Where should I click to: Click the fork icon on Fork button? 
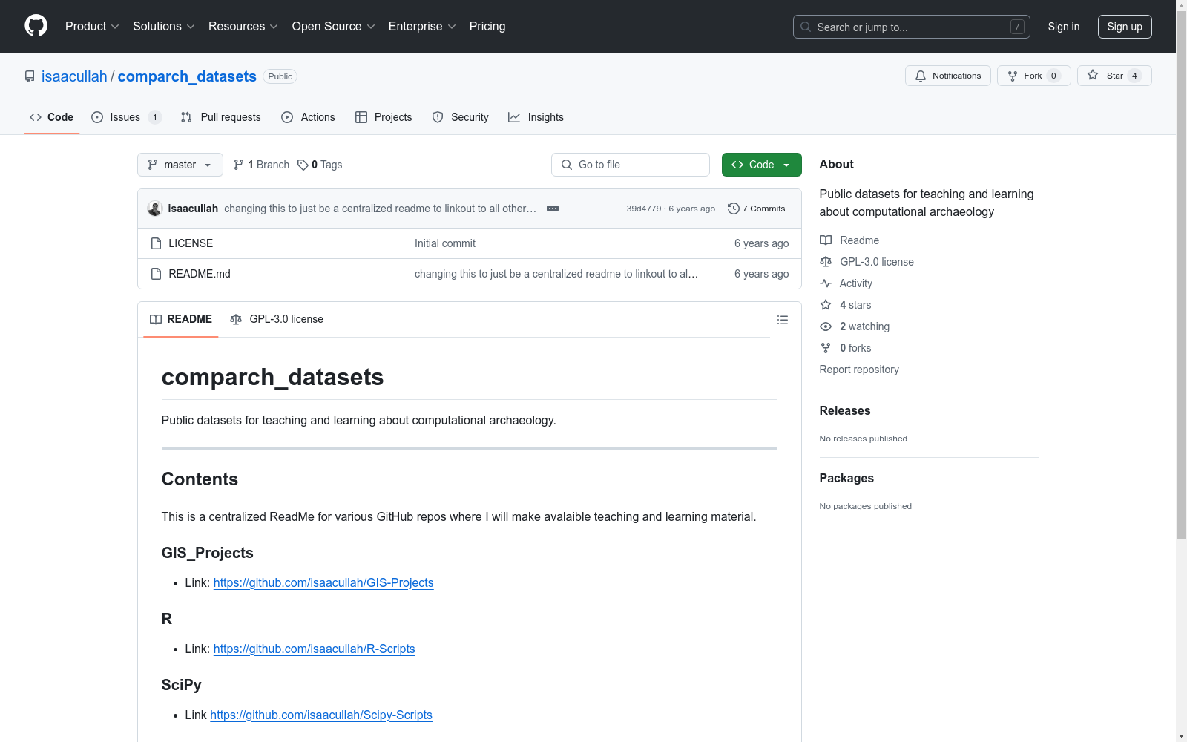pos(1013,76)
